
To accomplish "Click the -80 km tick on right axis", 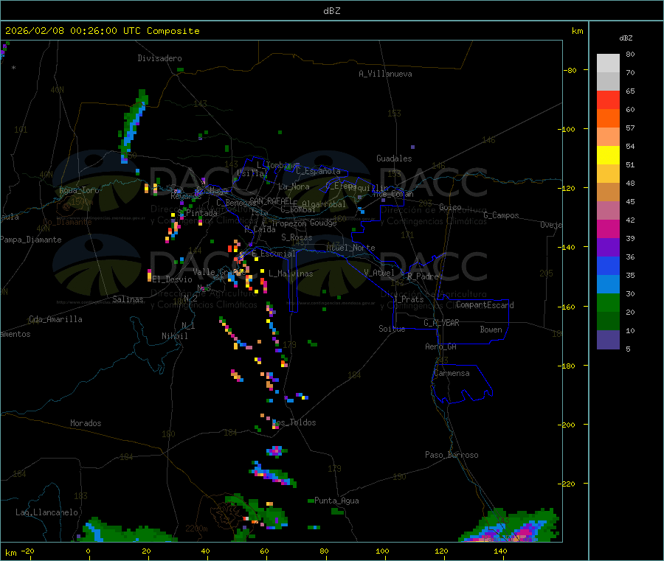I will pos(570,70).
